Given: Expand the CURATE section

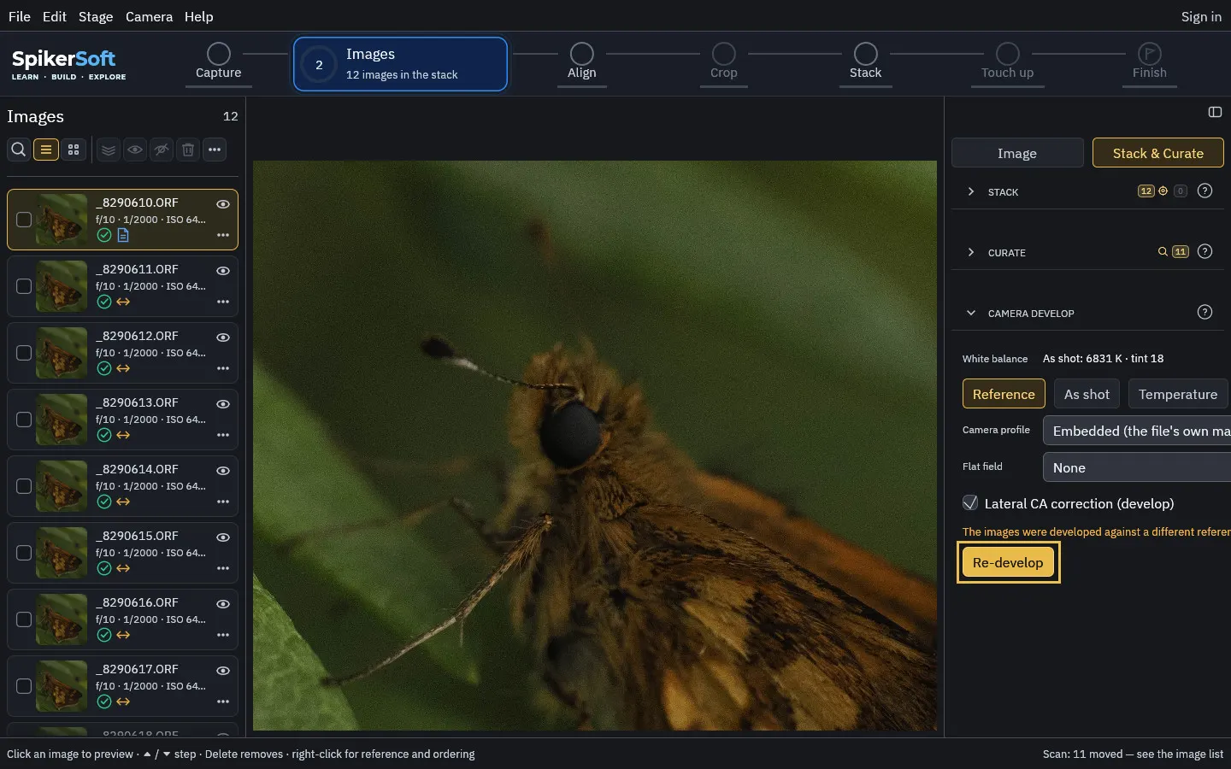Looking at the screenshot, I should point(970,252).
